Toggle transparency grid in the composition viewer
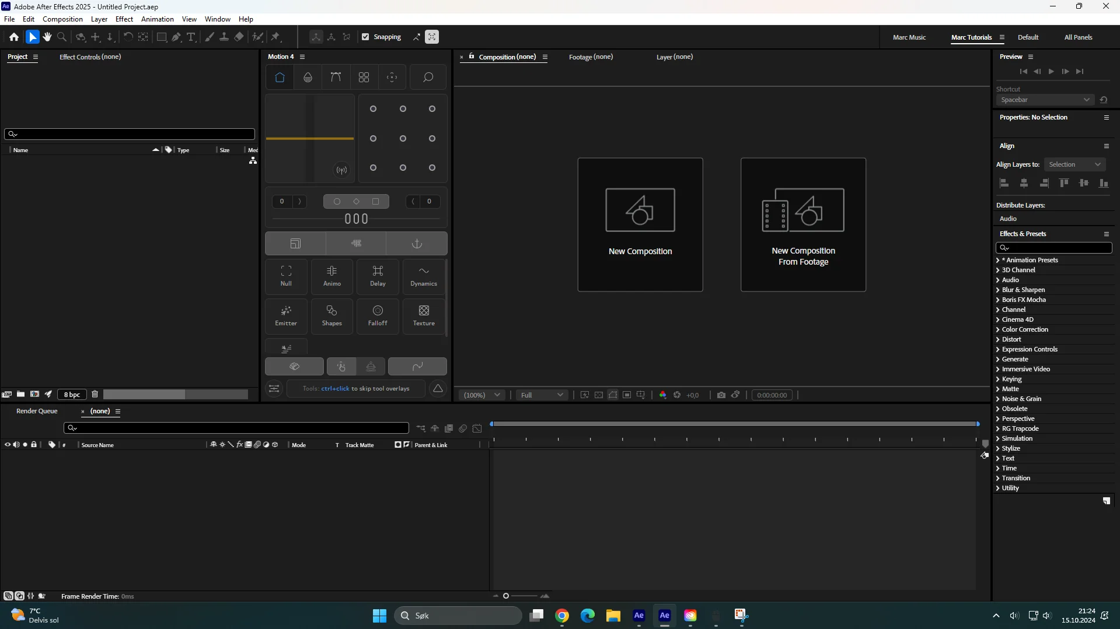The height and width of the screenshot is (629, 1120). [599, 395]
